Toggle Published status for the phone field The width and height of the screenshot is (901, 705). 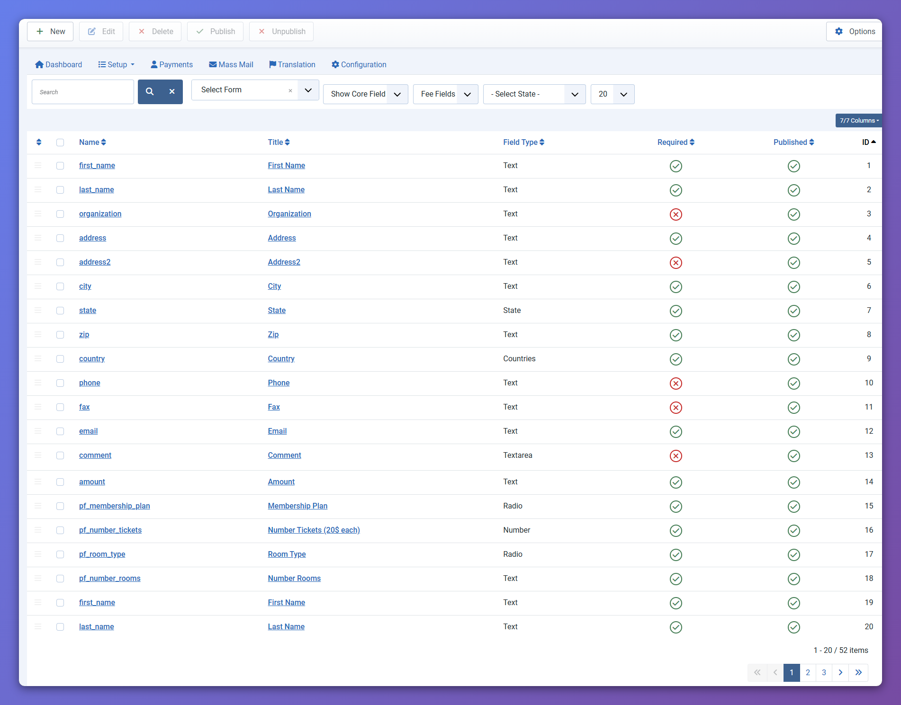click(x=793, y=384)
